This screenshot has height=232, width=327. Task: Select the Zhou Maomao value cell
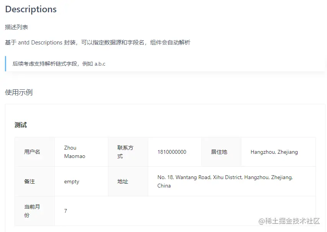tap(81, 152)
